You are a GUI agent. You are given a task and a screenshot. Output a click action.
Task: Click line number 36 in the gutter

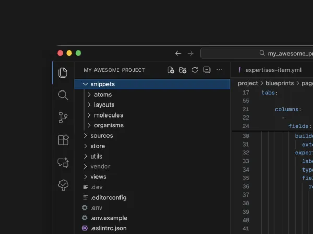[246, 187]
